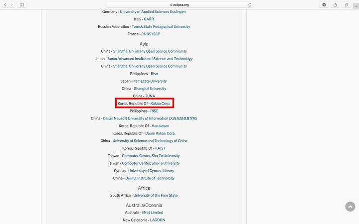
Task: Click the 'Cyprus' country text
Action: 120,171
